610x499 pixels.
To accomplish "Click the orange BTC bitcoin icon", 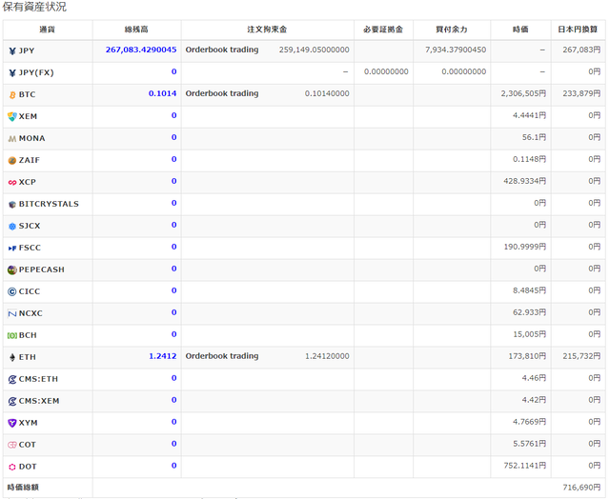I will pos(12,95).
